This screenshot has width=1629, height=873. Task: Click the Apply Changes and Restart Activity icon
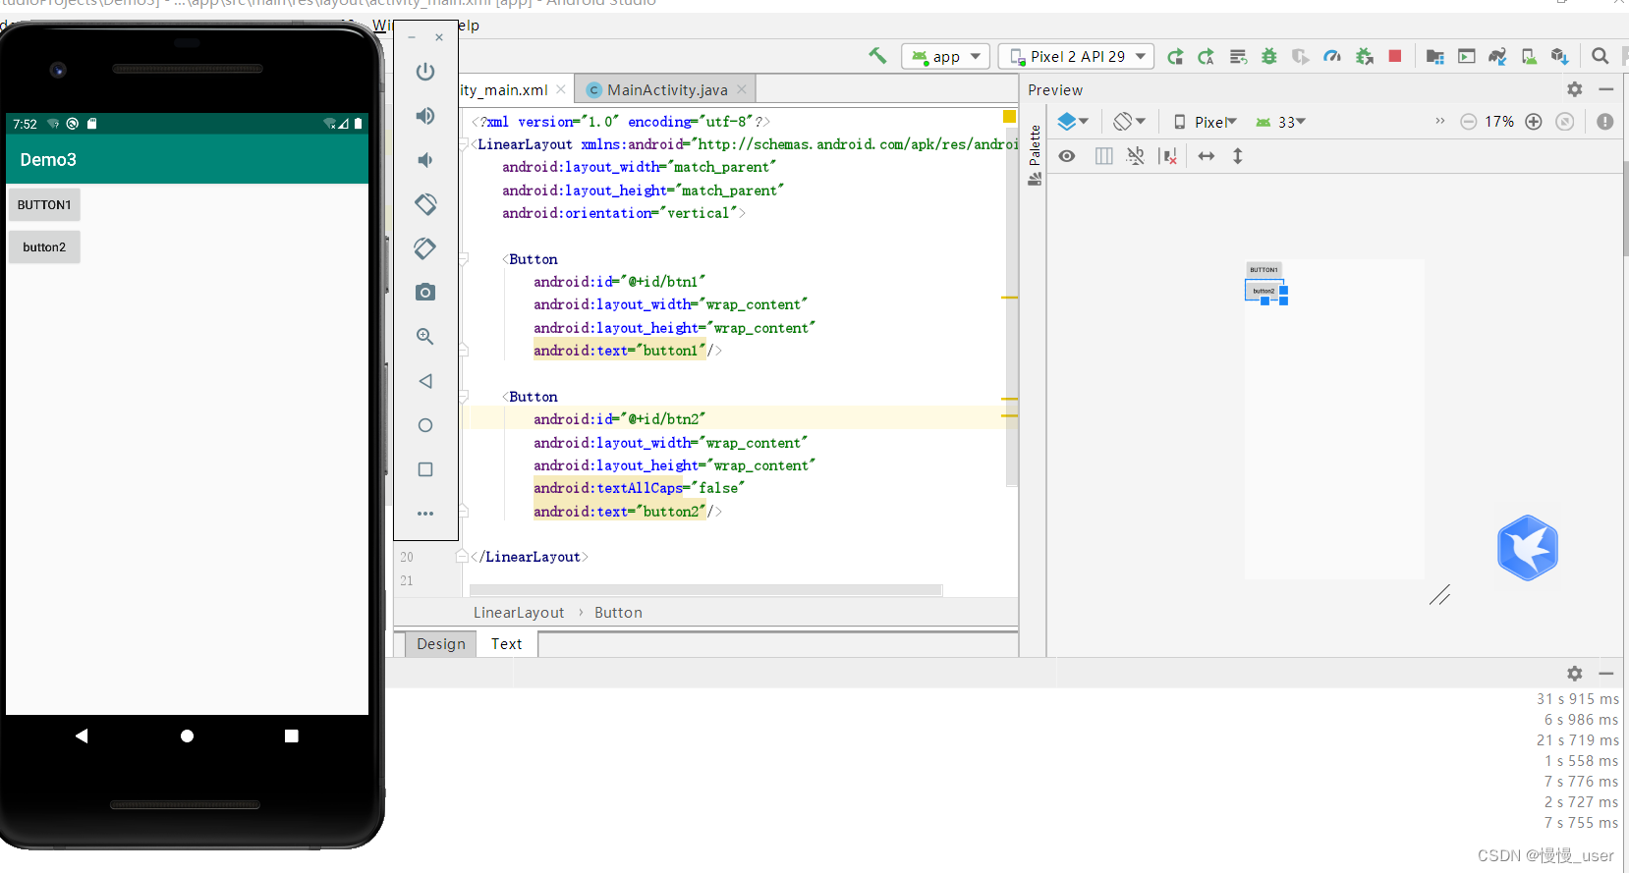tap(1175, 57)
